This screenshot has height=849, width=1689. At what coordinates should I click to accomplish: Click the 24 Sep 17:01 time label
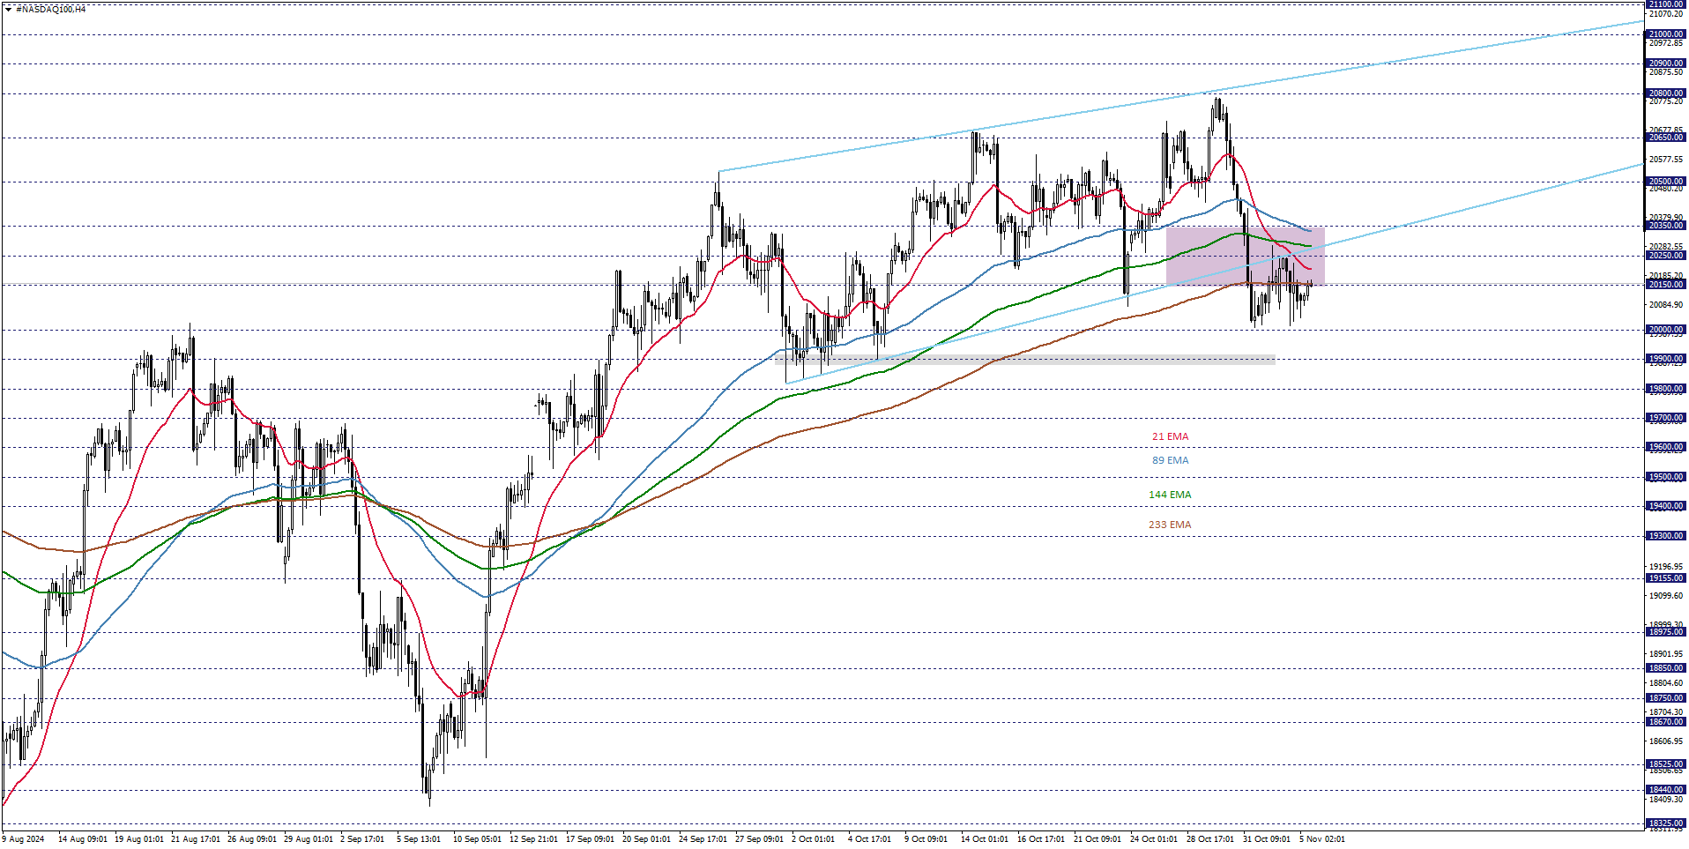click(x=703, y=839)
